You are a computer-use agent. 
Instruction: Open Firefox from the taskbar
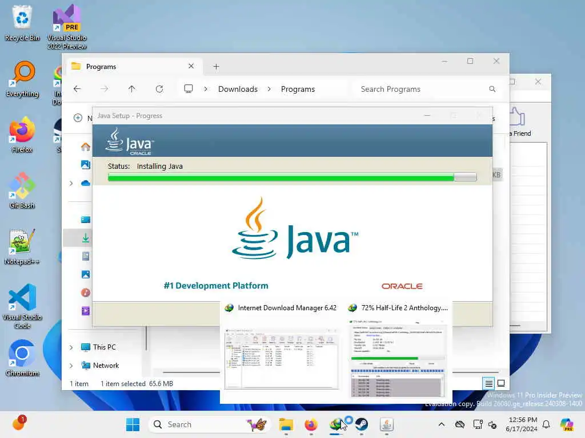(x=311, y=424)
